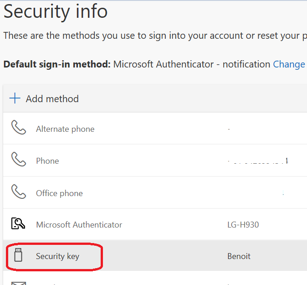
Task: Select the Phone method label
Action: click(47, 161)
